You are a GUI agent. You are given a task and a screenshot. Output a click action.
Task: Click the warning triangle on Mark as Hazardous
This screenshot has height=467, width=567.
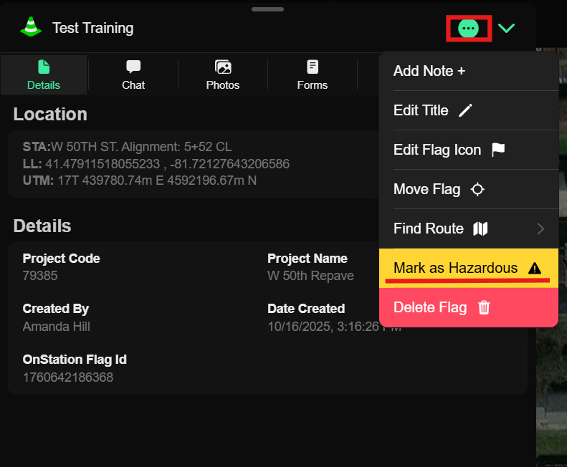tap(534, 268)
